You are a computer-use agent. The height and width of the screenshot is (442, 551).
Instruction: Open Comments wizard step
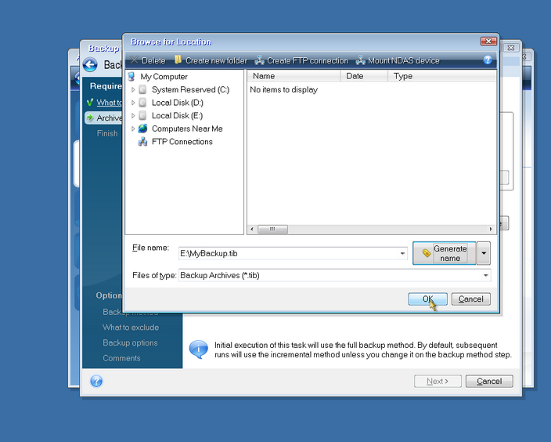[x=121, y=358]
